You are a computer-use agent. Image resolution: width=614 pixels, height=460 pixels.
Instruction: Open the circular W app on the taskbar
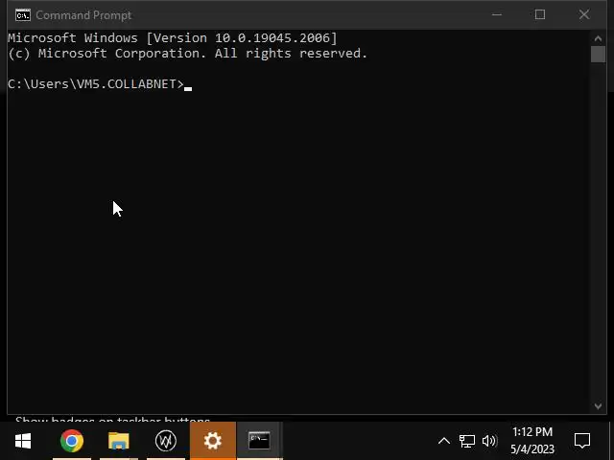point(166,441)
